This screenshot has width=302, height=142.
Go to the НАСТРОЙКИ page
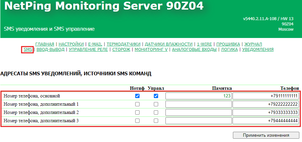click(71, 44)
